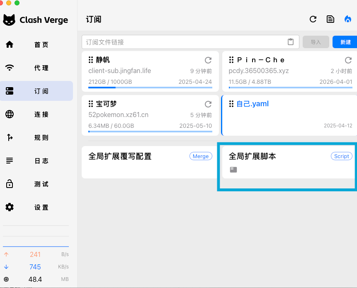This screenshot has width=357, height=288.
Task: Click the 新建 new button
Action: coord(345,42)
